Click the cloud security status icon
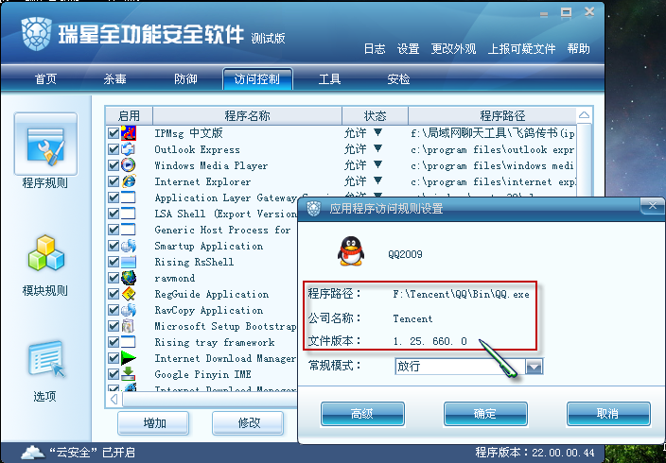This screenshot has width=666, height=463. point(32,453)
